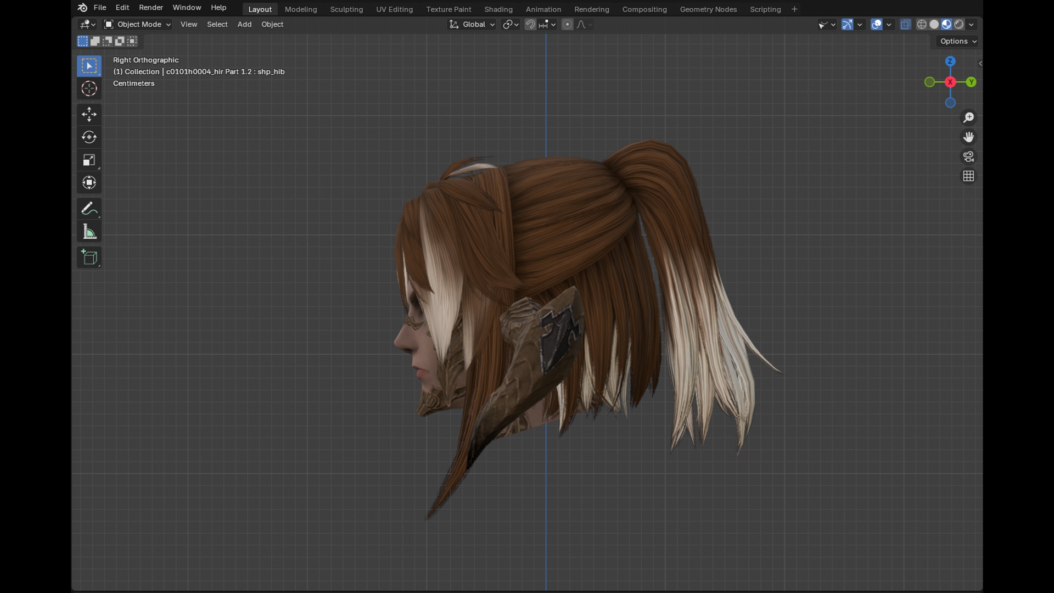The image size is (1054, 593).
Task: Toggle proportional editing on
Action: [568, 25]
